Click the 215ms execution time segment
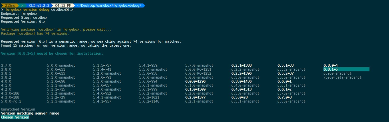389x122 pixels. click(x=10, y=5)
